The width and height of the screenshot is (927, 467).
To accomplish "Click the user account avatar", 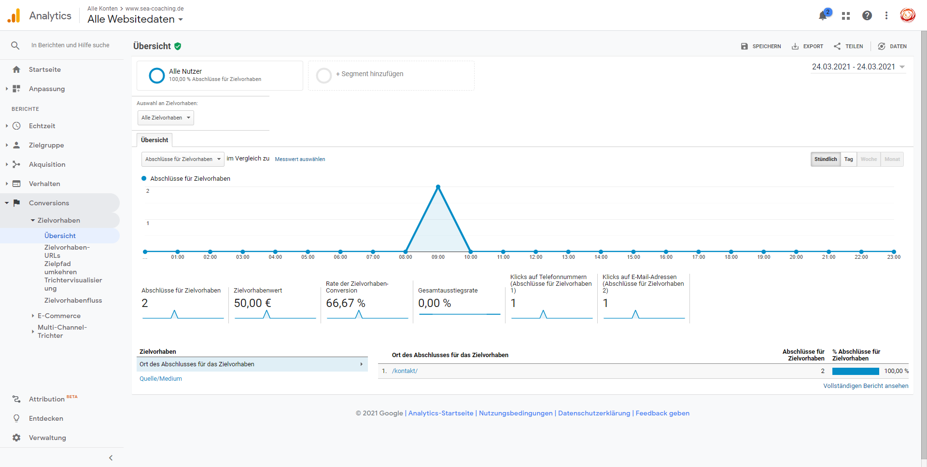I will coord(908,15).
